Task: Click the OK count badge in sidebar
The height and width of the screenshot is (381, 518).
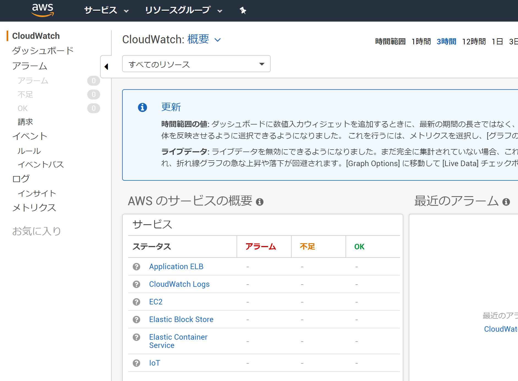Action: [x=94, y=108]
